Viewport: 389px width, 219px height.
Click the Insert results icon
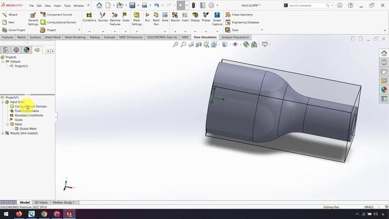(185, 17)
